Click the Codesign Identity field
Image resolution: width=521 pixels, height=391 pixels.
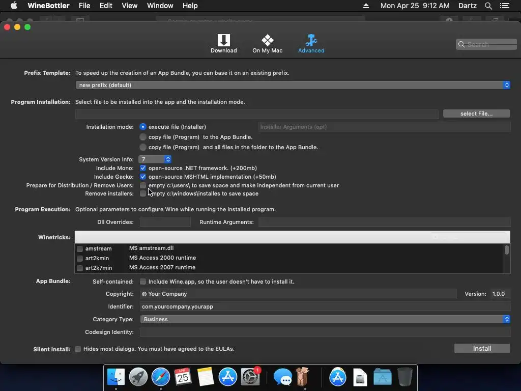coord(325,332)
